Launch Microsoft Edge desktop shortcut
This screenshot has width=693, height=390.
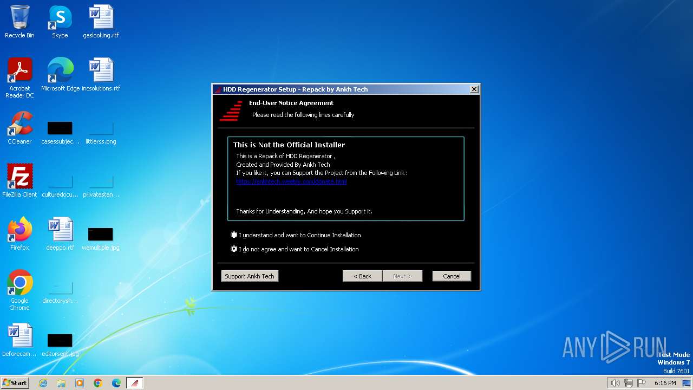pos(60,74)
